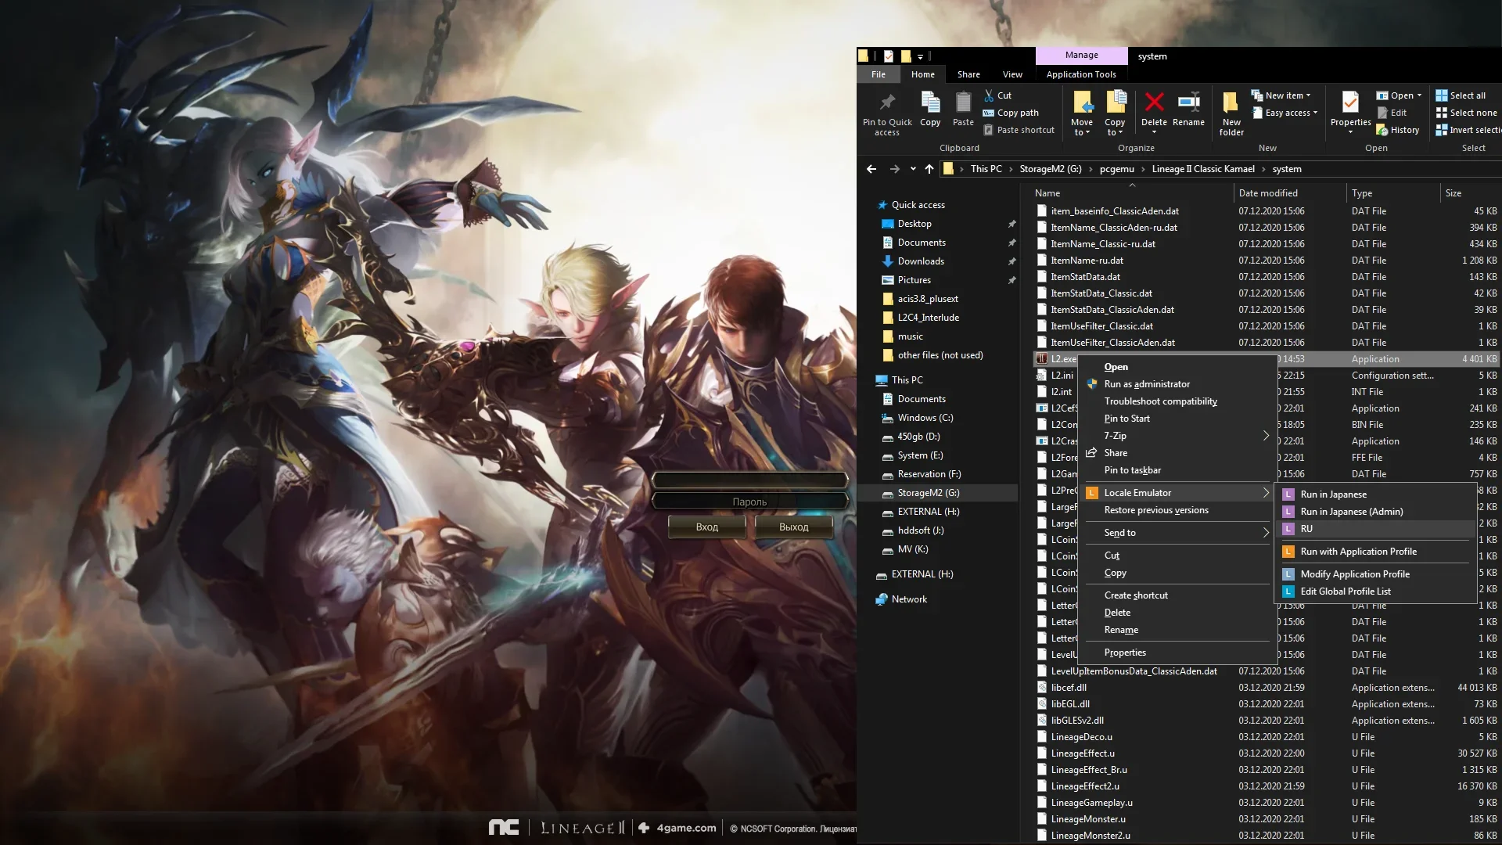Click the pcgemu breadcrumb segment

pyautogui.click(x=1116, y=169)
